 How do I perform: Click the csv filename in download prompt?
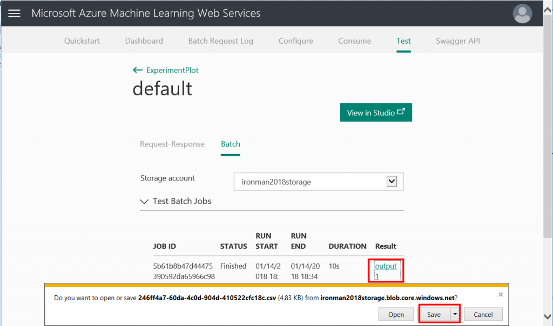207,298
